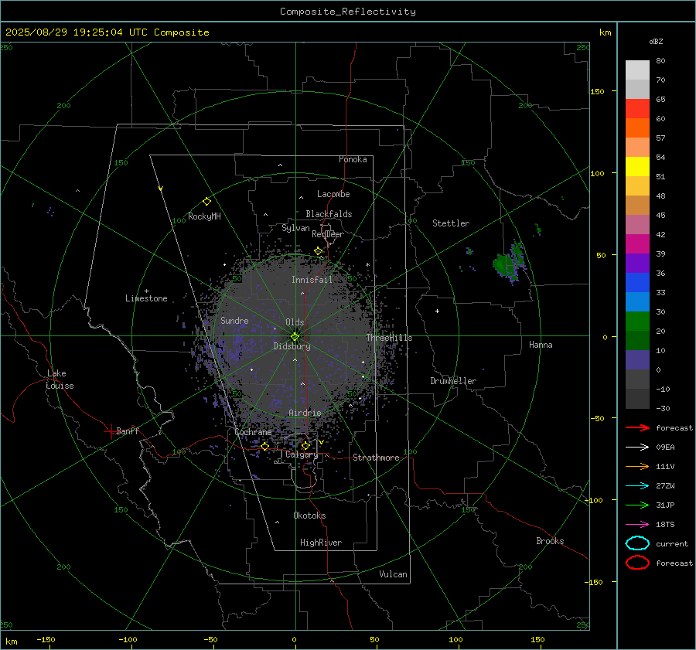Click the Didsbury label
This screenshot has height=650, width=696.
click(x=292, y=346)
